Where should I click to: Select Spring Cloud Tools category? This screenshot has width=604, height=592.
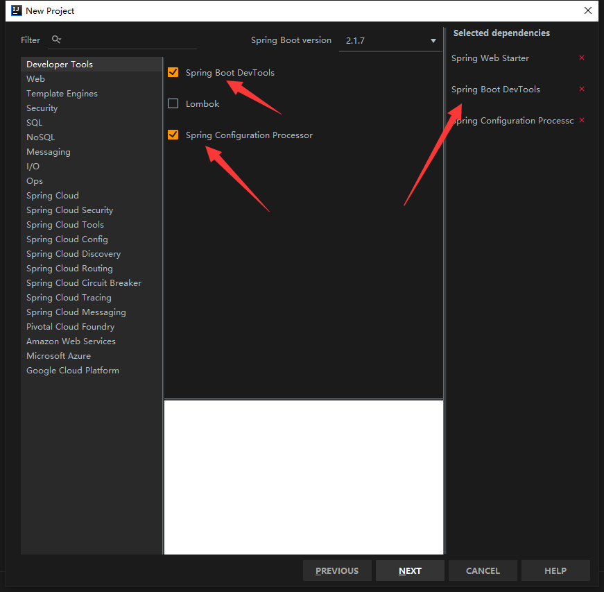(x=92, y=225)
